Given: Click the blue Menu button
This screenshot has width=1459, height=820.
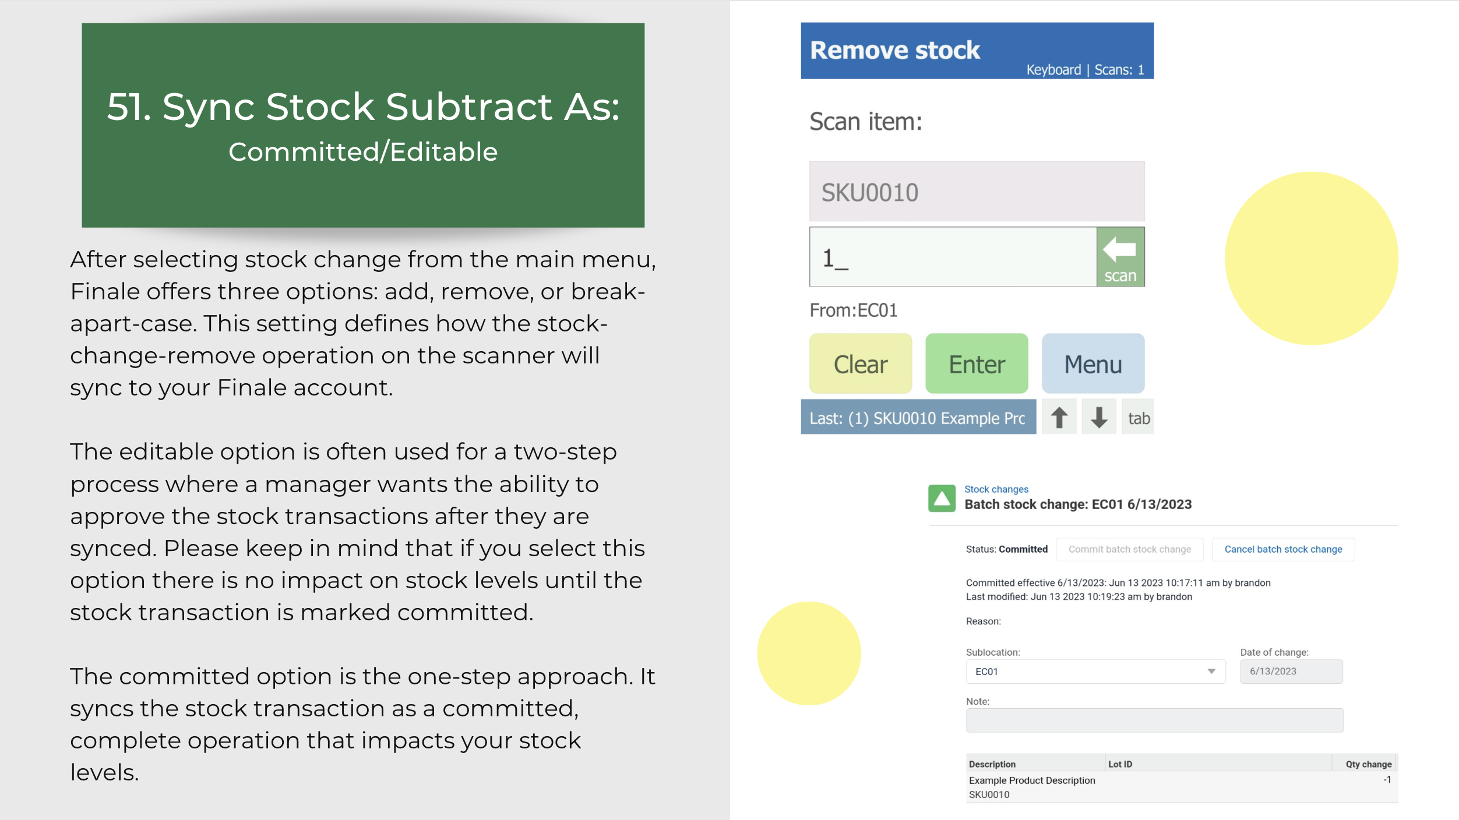Looking at the screenshot, I should (1093, 364).
